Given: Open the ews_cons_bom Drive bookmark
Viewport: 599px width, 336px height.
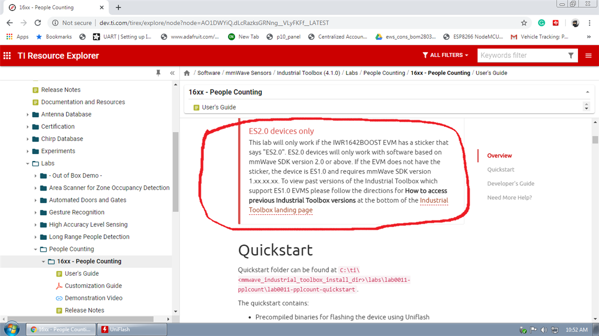Looking at the screenshot, I should coord(406,36).
